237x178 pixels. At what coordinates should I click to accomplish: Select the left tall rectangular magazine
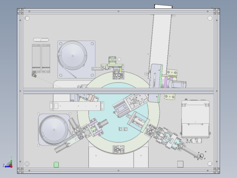pyautogui.click(x=36, y=58)
